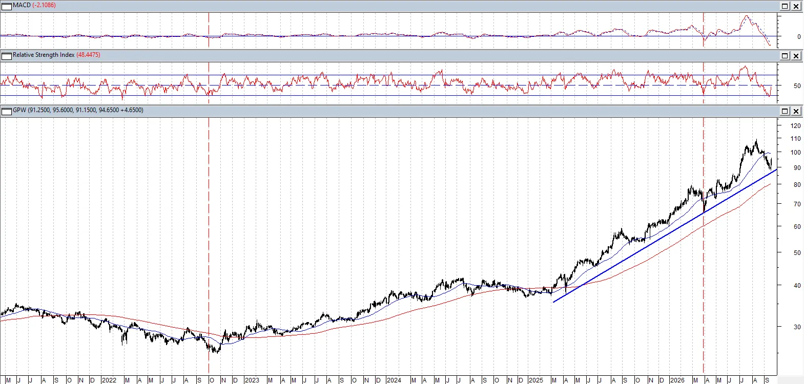Click the MACD pane title icon
This screenshot has height=384, width=804.
7,6
